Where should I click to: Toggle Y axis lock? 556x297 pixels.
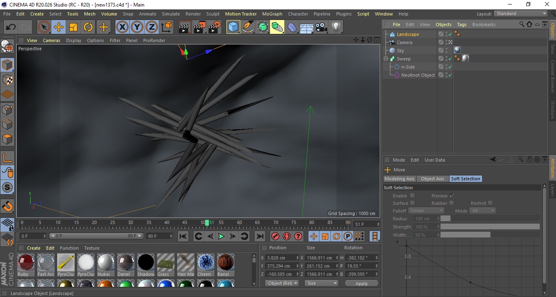pos(137,27)
